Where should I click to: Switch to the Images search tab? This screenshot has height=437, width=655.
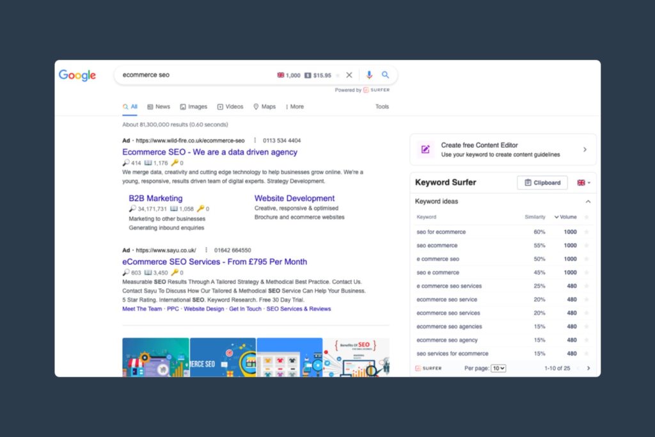coord(193,107)
